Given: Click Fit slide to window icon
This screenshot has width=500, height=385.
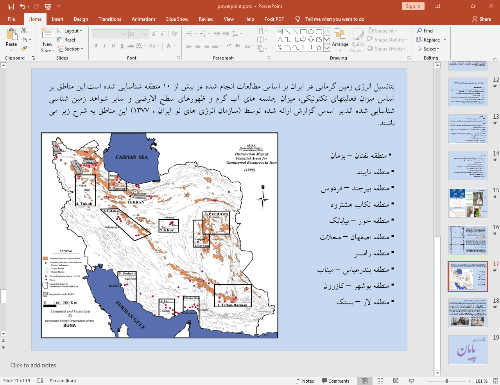Looking at the screenshot, I should (x=495, y=381).
